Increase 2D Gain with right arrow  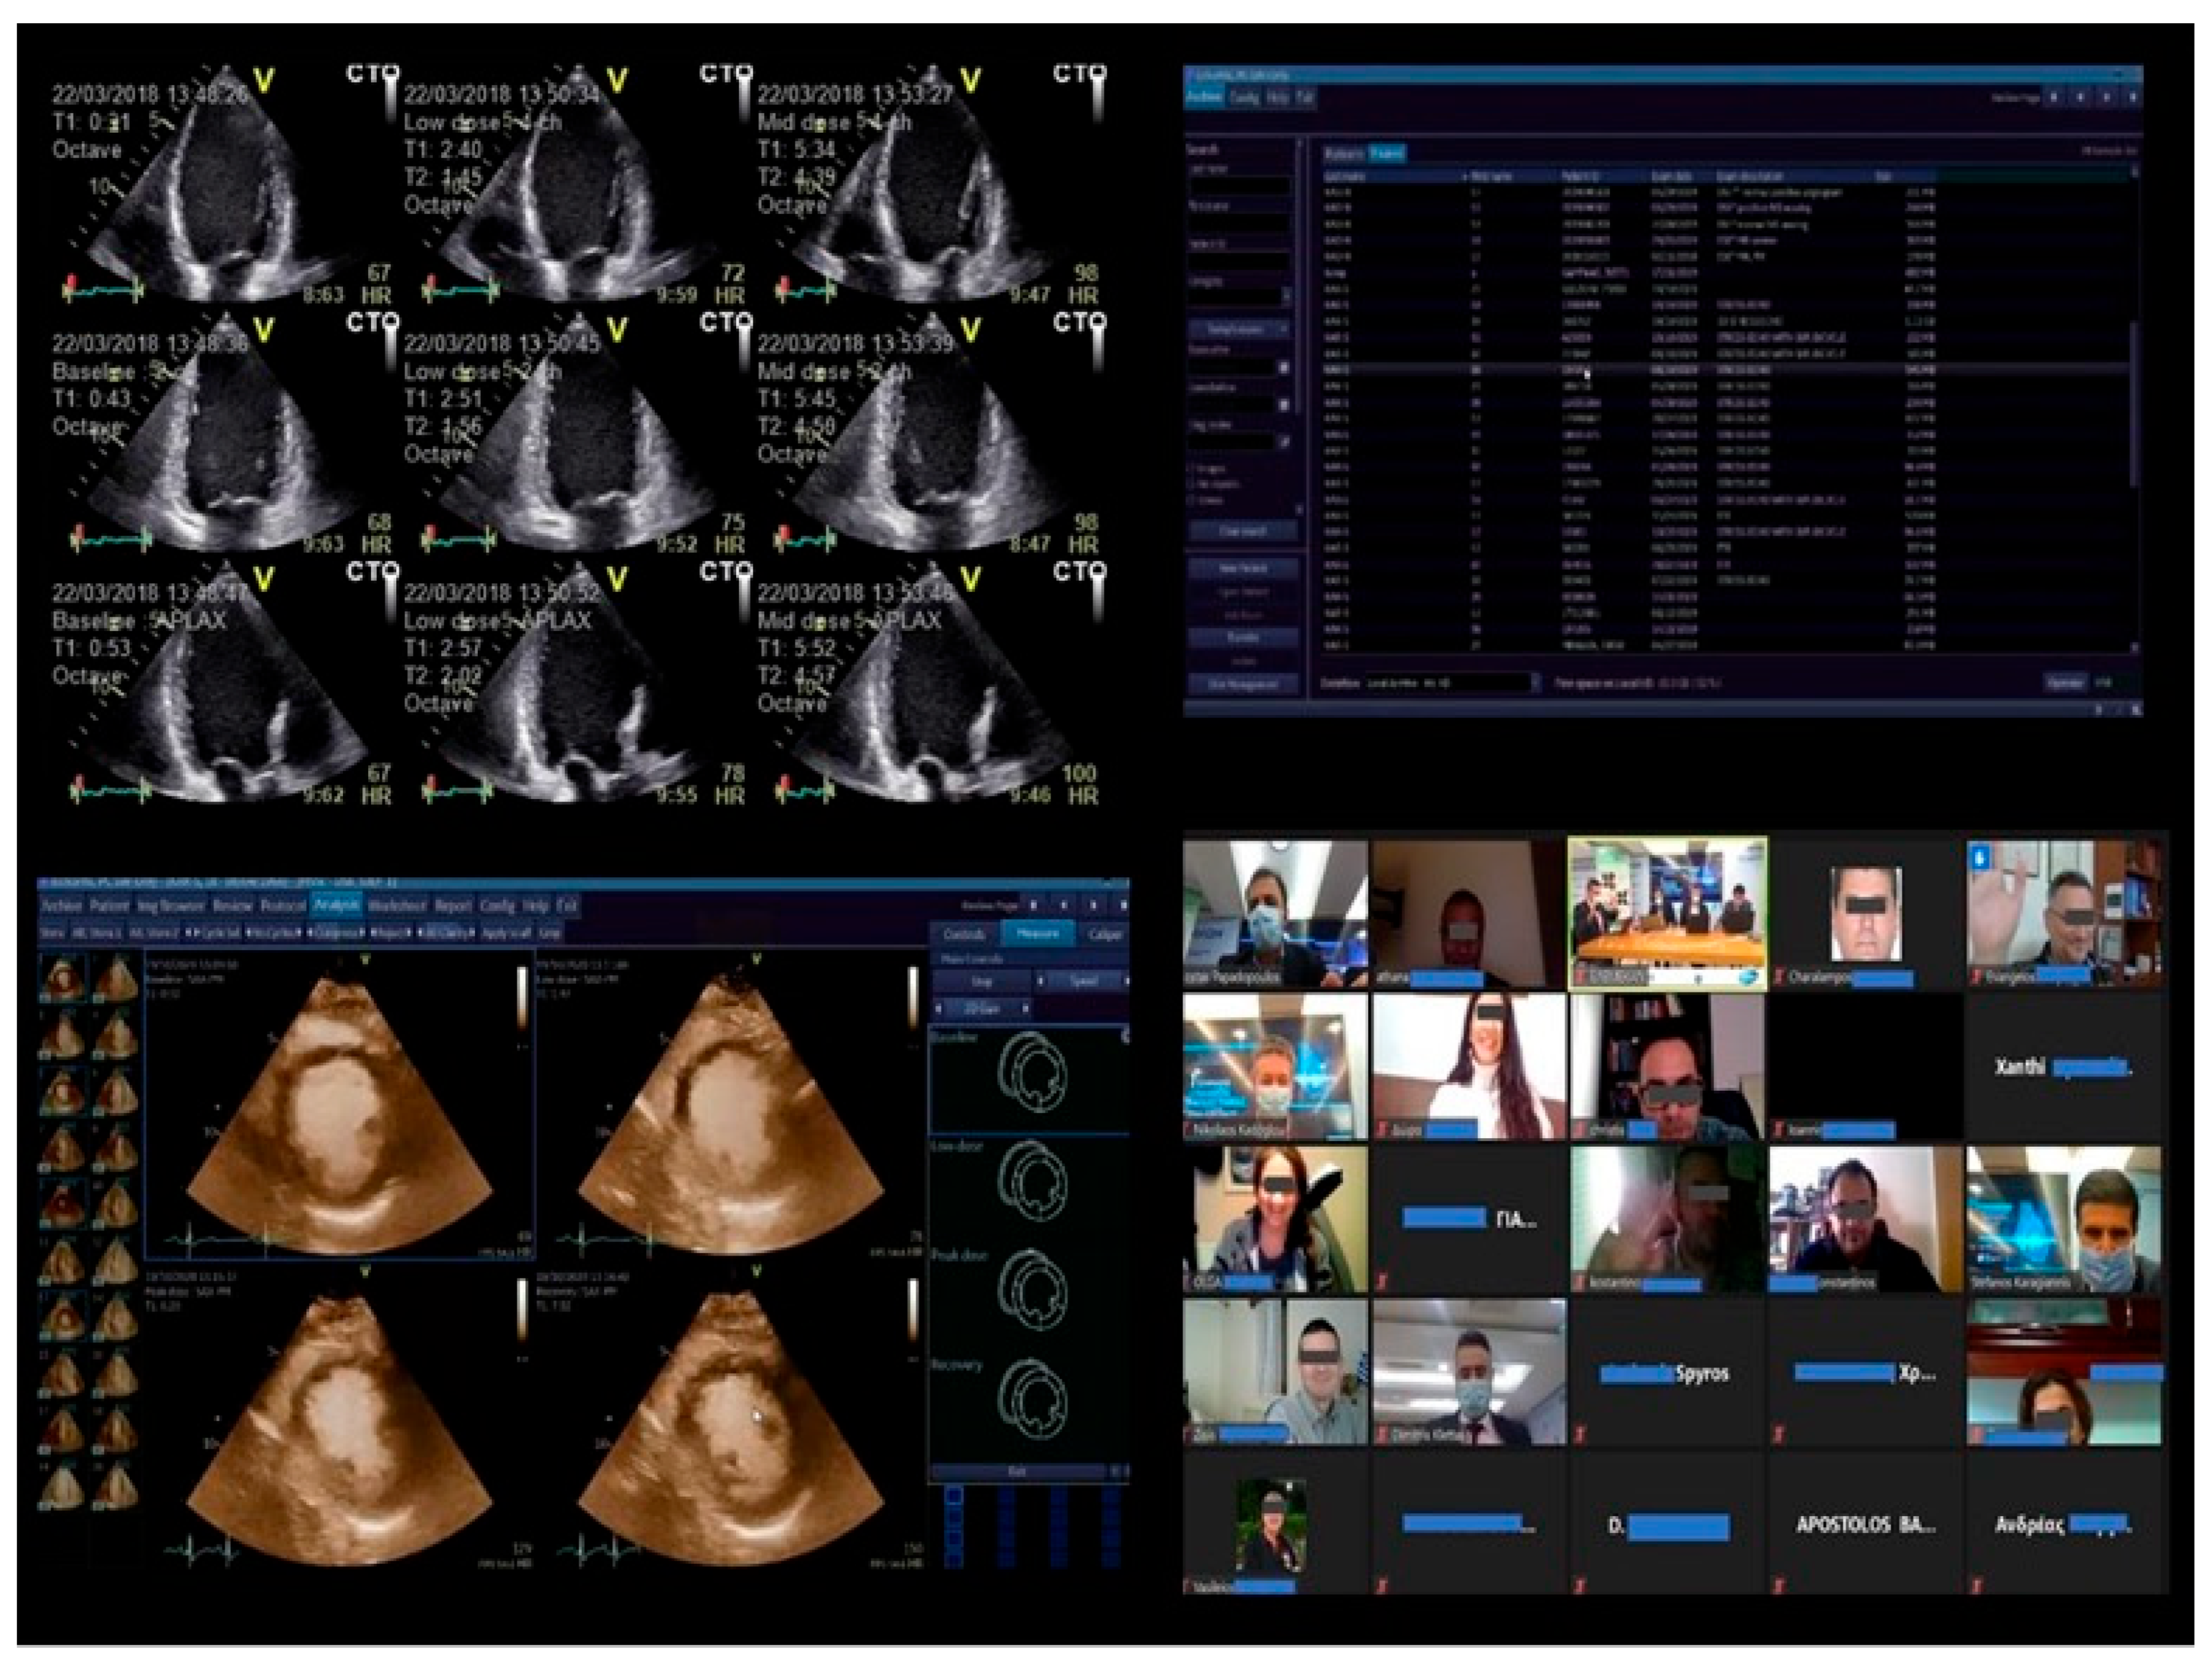click(x=1026, y=1009)
